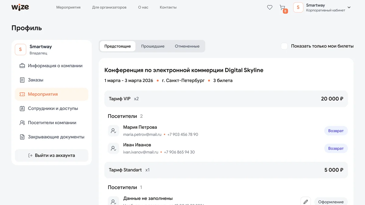This screenshot has width=365, height=205.
Task: Click the 20 000 ₽ price
Action: point(332,99)
